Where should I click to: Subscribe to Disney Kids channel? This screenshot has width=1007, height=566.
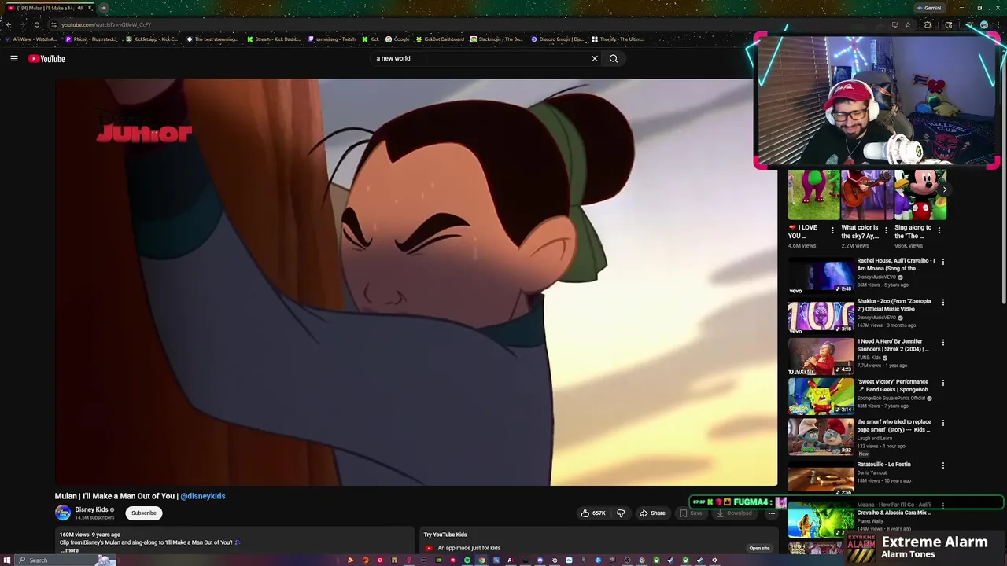click(x=144, y=513)
